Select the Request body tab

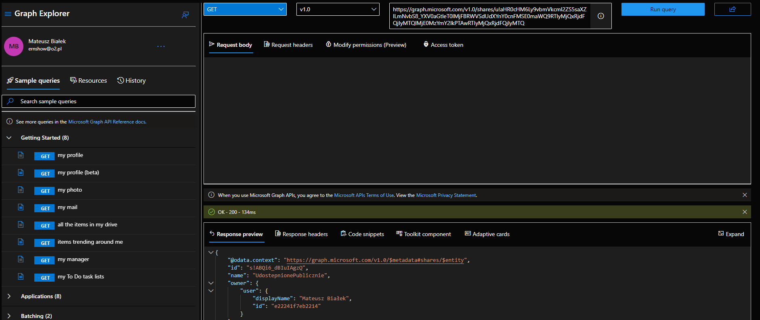tap(231, 45)
